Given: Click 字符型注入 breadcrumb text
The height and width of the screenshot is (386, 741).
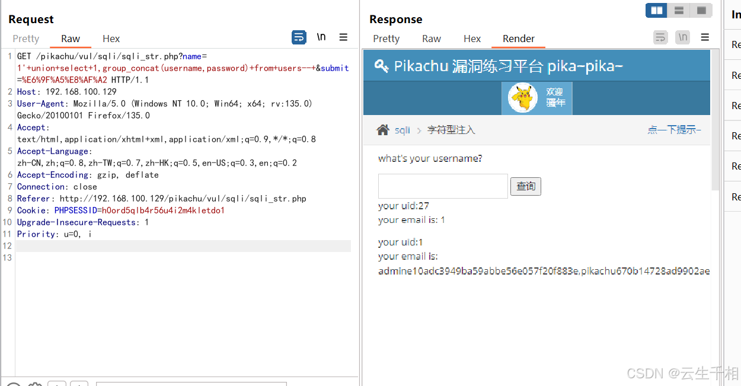Looking at the screenshot, I should pyautogui.click(x=451, y=130).
